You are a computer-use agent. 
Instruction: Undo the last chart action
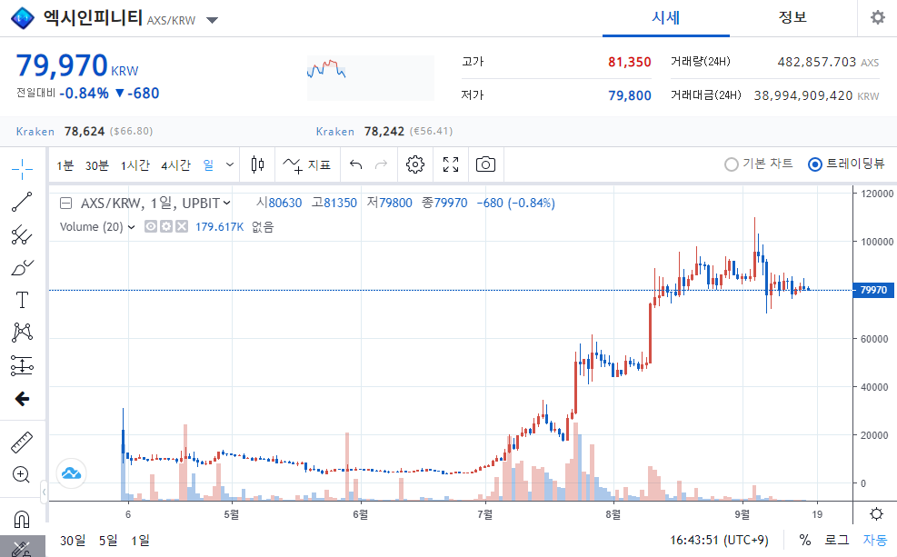click(356, 165)
